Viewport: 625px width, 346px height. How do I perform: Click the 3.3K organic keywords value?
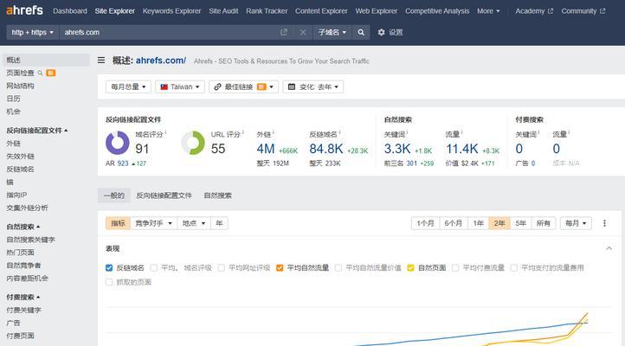[x=397, y=149]
